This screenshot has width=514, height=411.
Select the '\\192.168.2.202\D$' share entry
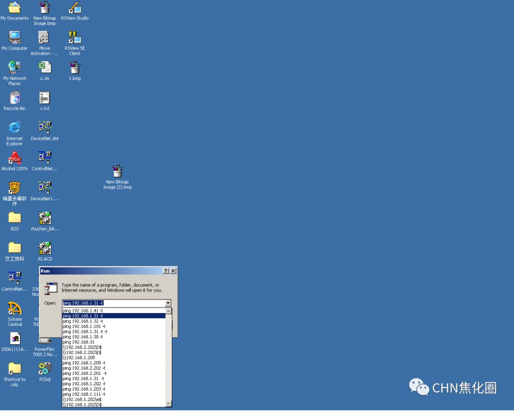[x=114, y=347]
